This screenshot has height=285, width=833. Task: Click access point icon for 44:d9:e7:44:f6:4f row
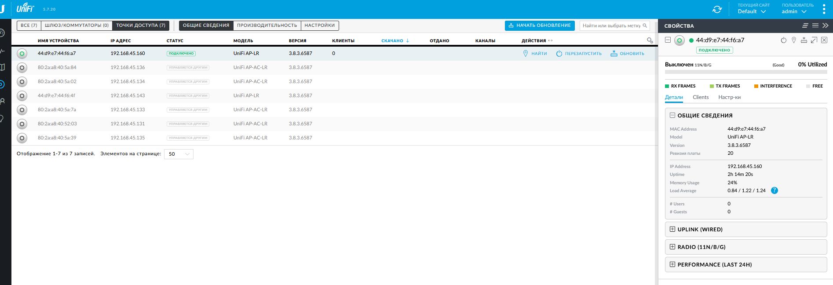[x=22, y=96]
